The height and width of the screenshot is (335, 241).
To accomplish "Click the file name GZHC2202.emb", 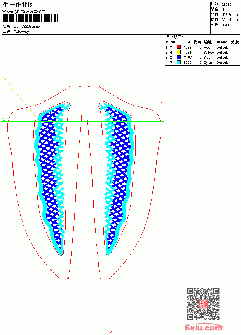I will (27, 26).
